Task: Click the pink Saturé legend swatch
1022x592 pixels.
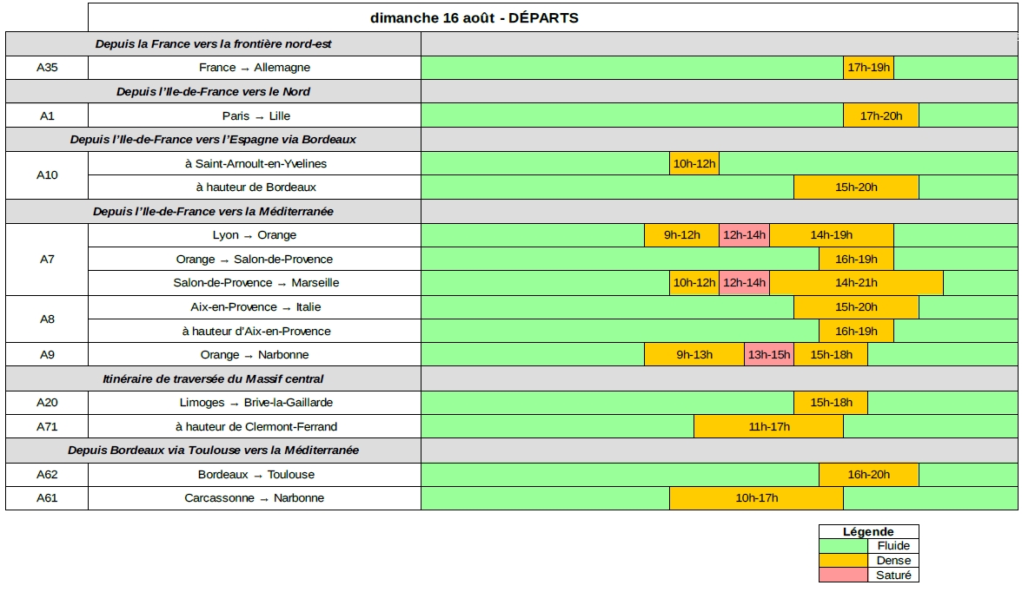Action: (x=843, y=575)
